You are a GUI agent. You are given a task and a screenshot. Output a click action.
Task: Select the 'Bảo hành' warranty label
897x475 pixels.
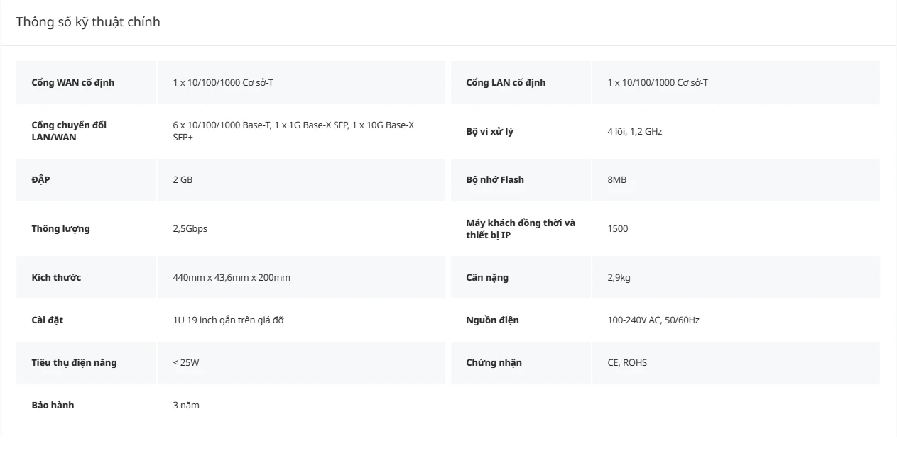(53, 405)
